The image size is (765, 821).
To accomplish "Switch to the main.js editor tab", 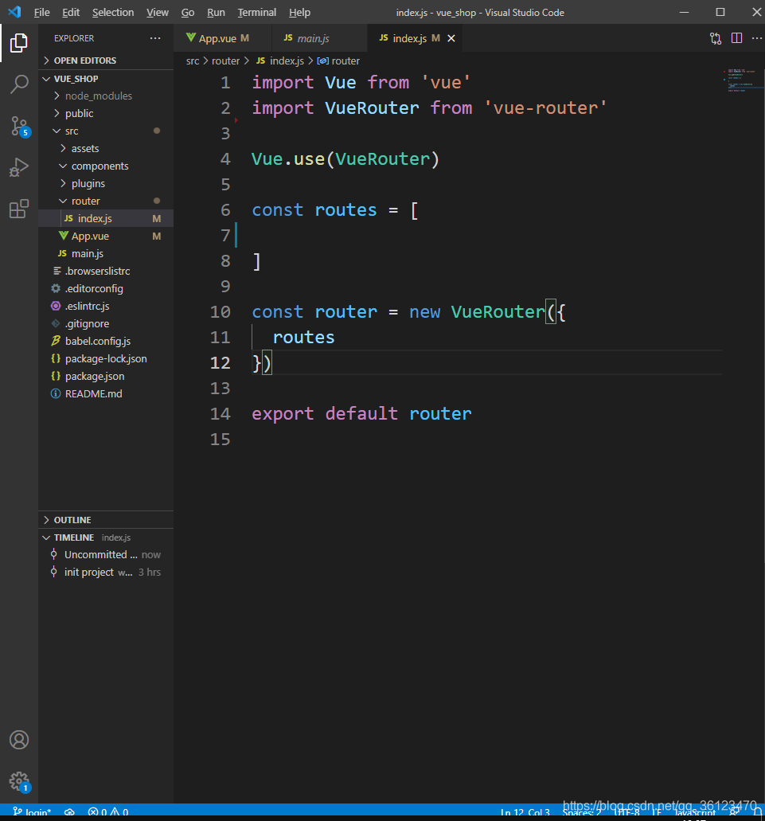I will [x=319, y=38].
